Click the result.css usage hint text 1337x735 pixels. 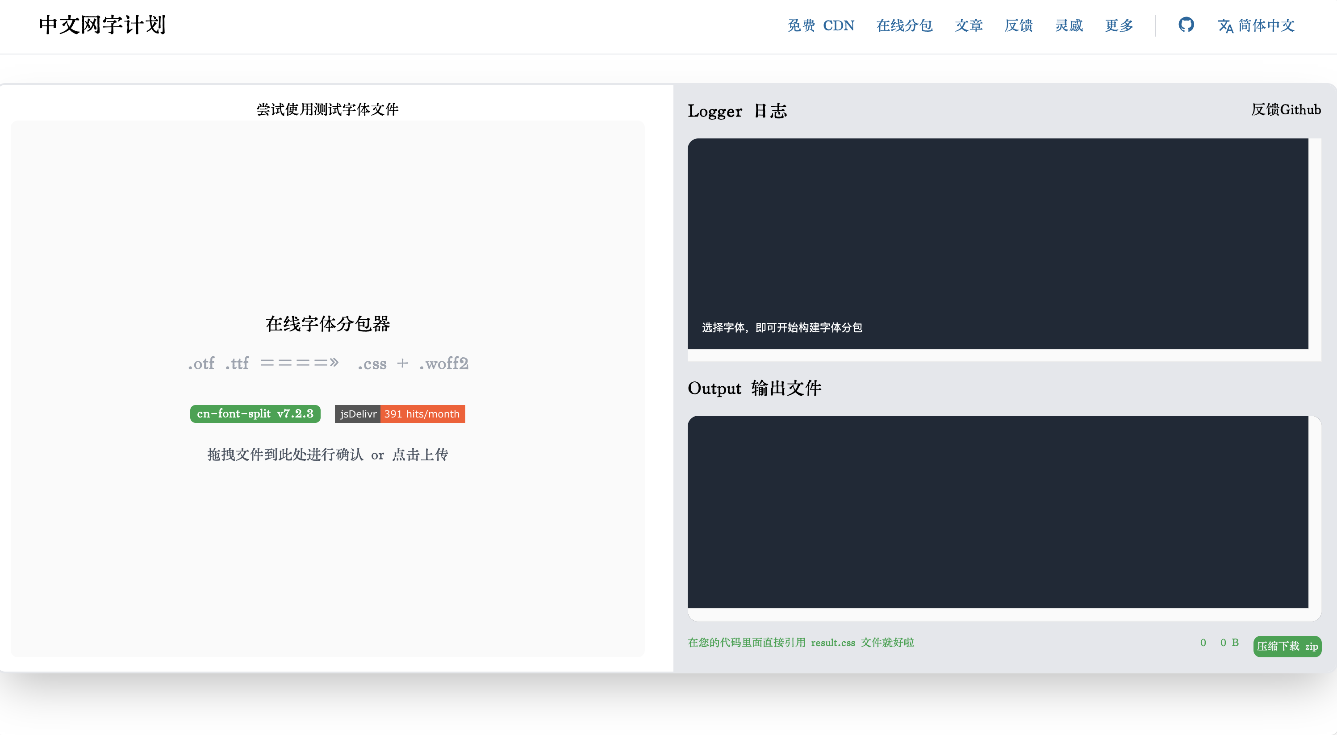(x=801, y=643)
